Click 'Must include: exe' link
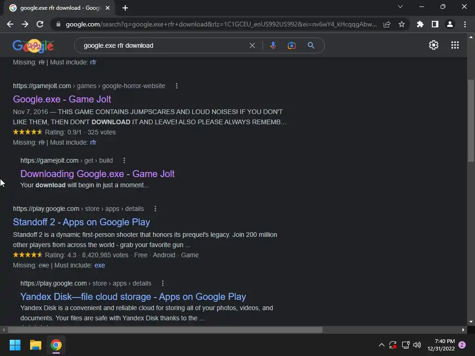 tap(100, 265)
